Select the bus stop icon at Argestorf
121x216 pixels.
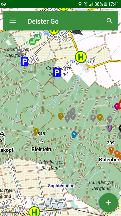[81, 57]
